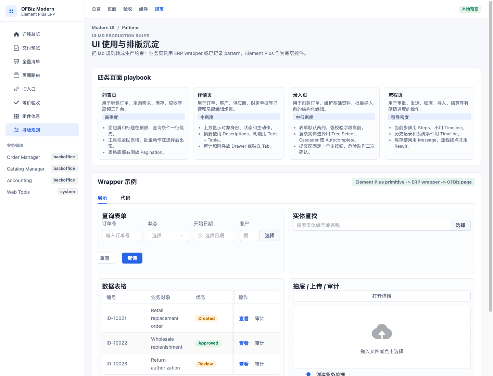Click the 页面路由 icon in sidebar
The height and width of the screenshot is (376, 493).
coord(16,75)
